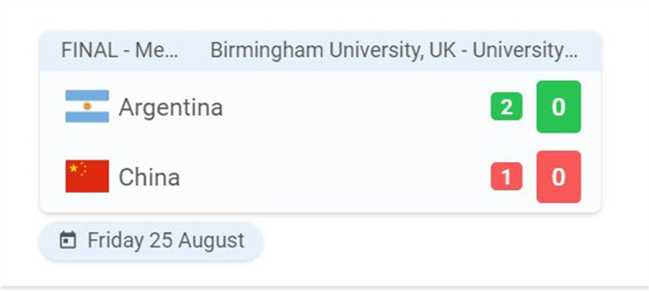
Task: Click China's large red 0 box
Action: click(558, 177)
